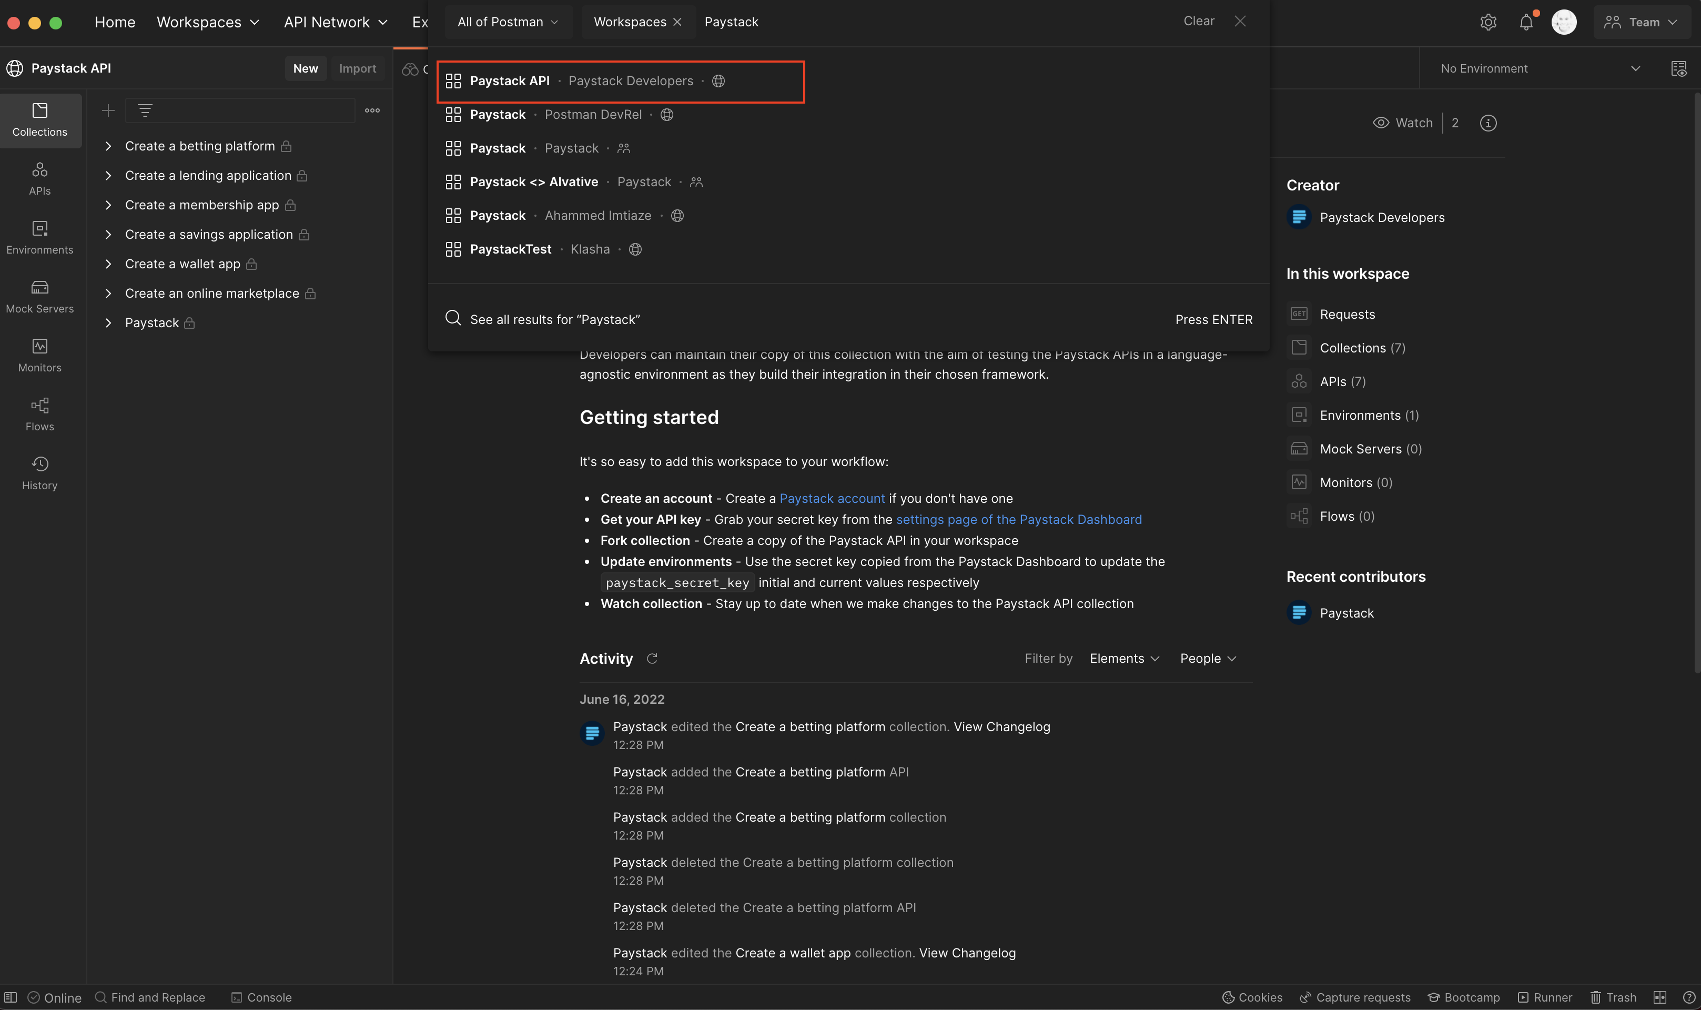
Task: Open the environment quick look icon
Action: point(1678,69)
